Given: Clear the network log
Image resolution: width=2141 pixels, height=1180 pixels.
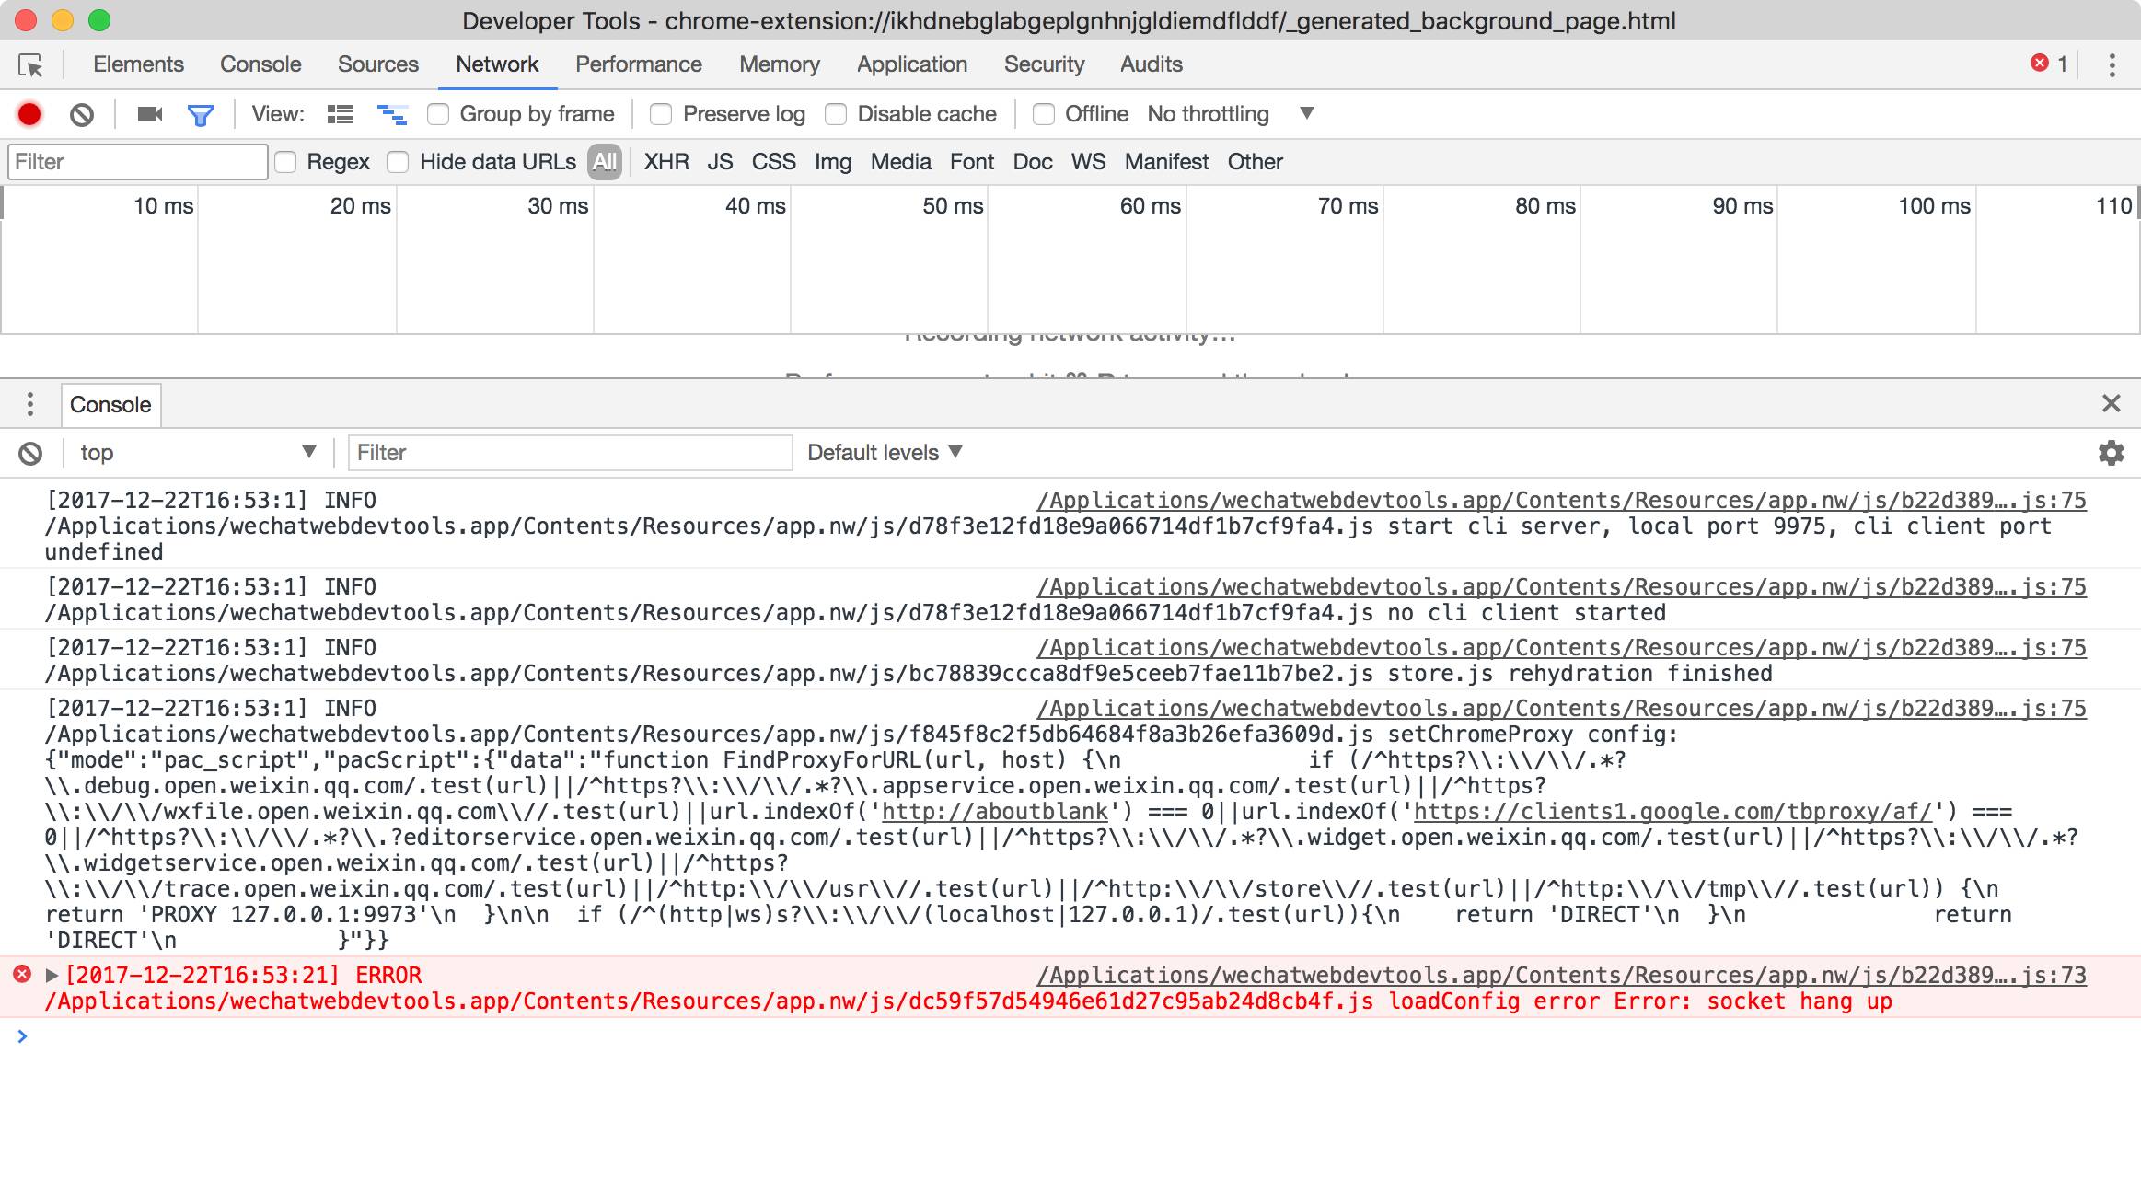Looking at the screenshot, I should [x=82, y=114].
